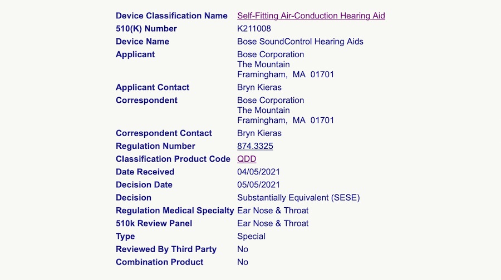
Task: Click the 510k Review Panel label
Action: [154, 223]
